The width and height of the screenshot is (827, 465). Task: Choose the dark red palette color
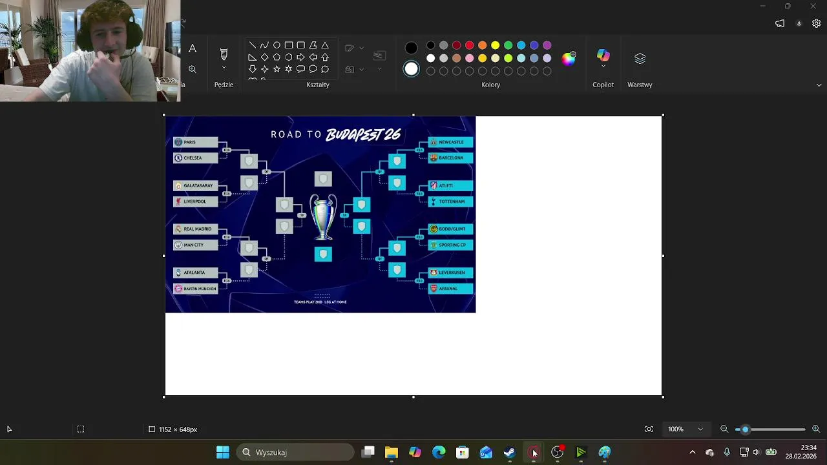point(457,45)
